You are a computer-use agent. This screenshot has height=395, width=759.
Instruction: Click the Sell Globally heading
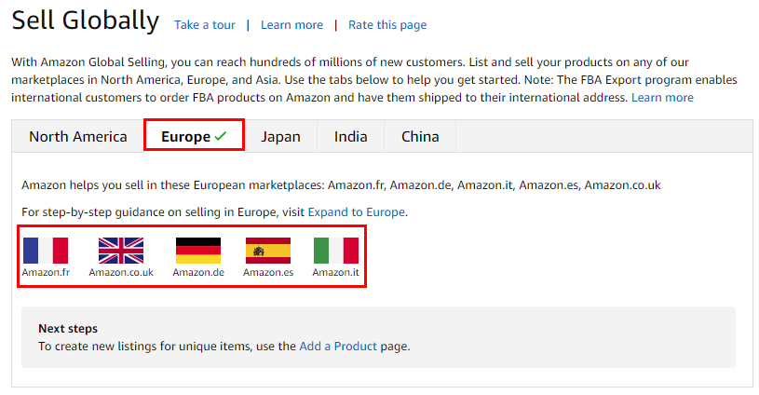(85, 20)
